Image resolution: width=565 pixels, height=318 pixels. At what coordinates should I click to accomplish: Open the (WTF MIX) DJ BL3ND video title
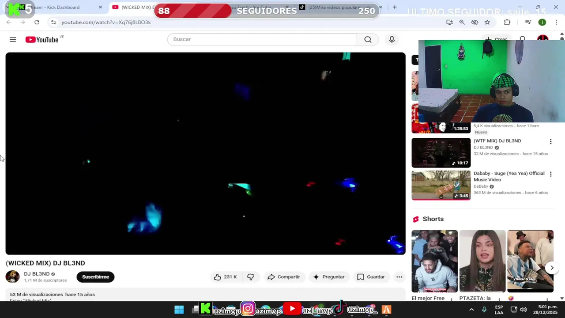click(497, 141)
